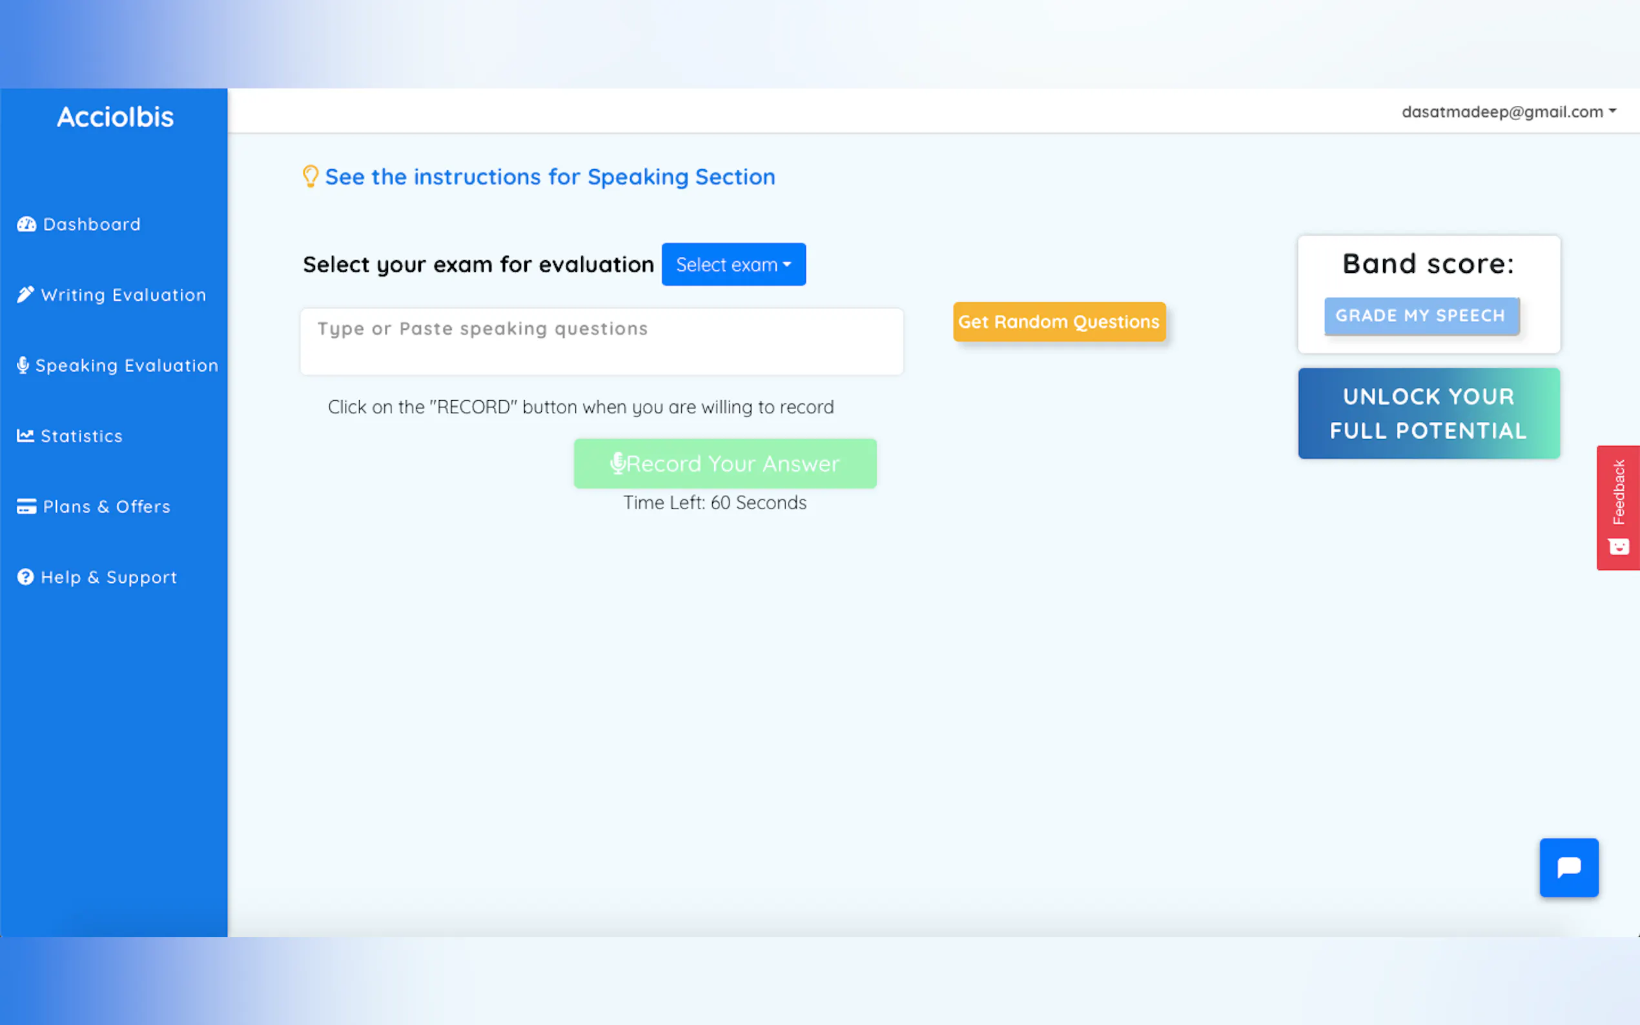This screenshot has height=1025, width=1640.
Task: Click the lightbulb icon beside instructions
Action: click(x=310, y=176)
